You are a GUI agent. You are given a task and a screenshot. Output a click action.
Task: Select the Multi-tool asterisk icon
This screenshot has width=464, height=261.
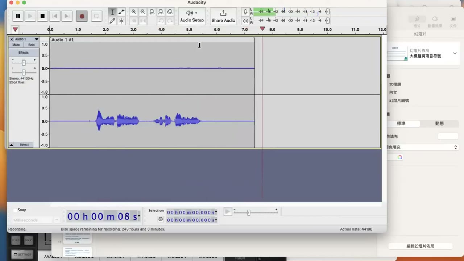coord(121,21)
